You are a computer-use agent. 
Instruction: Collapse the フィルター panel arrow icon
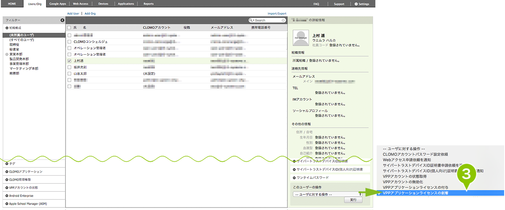(x=62, y=20)
